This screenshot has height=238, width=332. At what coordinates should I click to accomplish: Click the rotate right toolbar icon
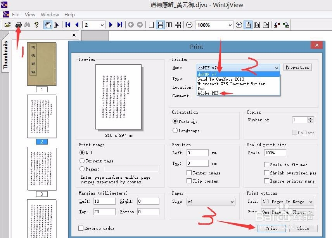[x=286, y=25]
